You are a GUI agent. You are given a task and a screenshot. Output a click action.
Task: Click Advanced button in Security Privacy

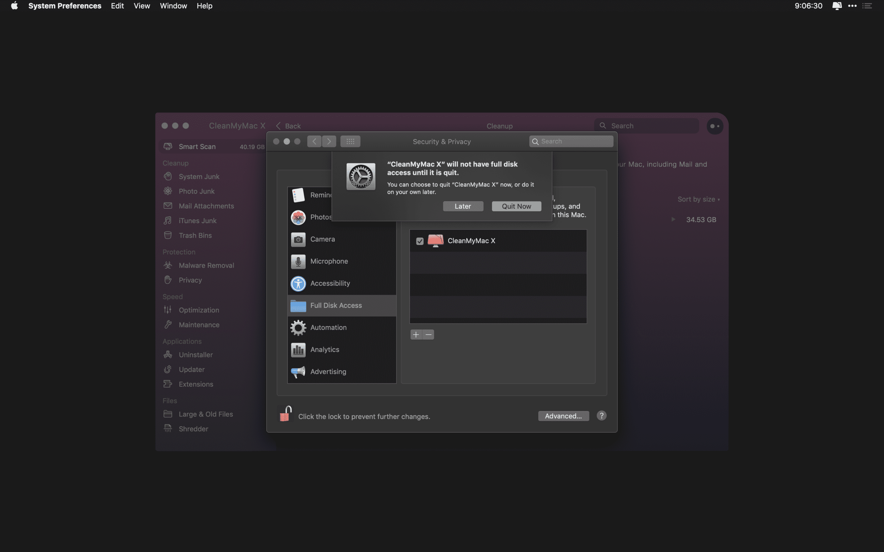pyautogui.click(x=563, y=416)
